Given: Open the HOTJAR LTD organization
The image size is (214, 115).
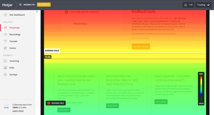Looking at the screenshot, I should (x=29, y=5).
